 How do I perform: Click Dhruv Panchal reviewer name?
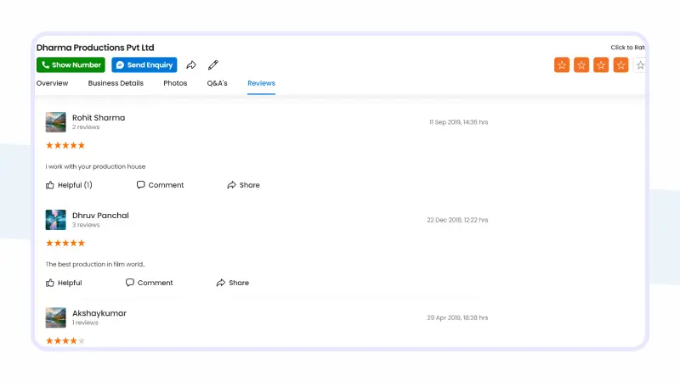100,216
